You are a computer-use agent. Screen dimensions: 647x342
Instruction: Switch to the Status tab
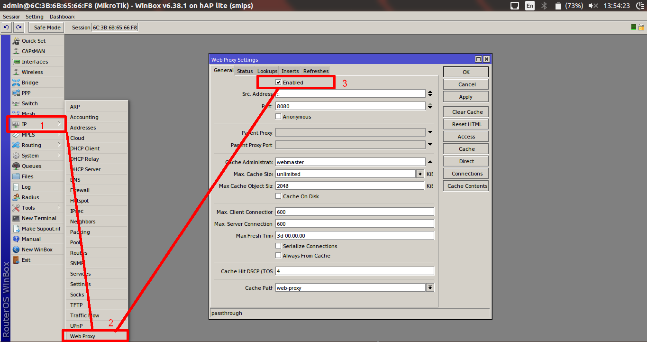(245, 71)
